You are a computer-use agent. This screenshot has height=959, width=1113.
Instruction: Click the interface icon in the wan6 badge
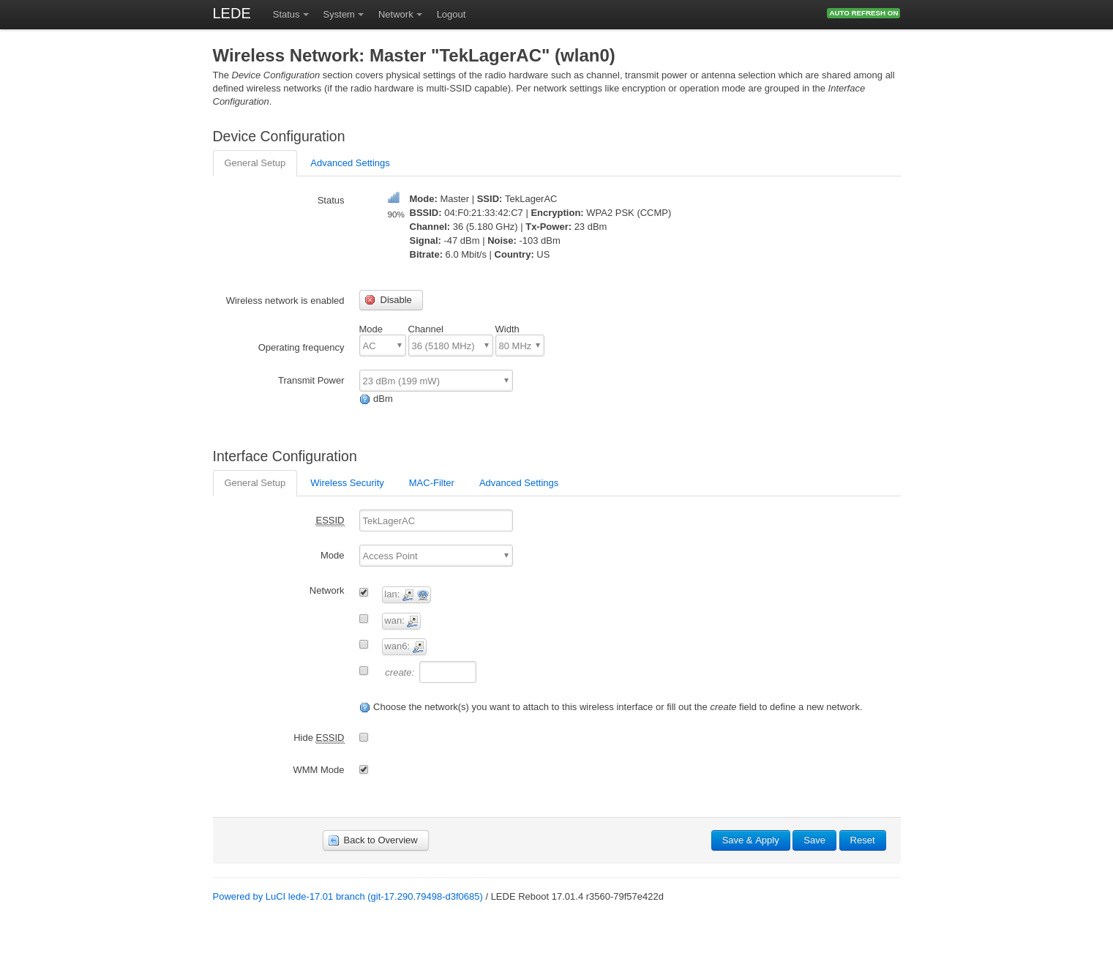(x=418, y=647)
